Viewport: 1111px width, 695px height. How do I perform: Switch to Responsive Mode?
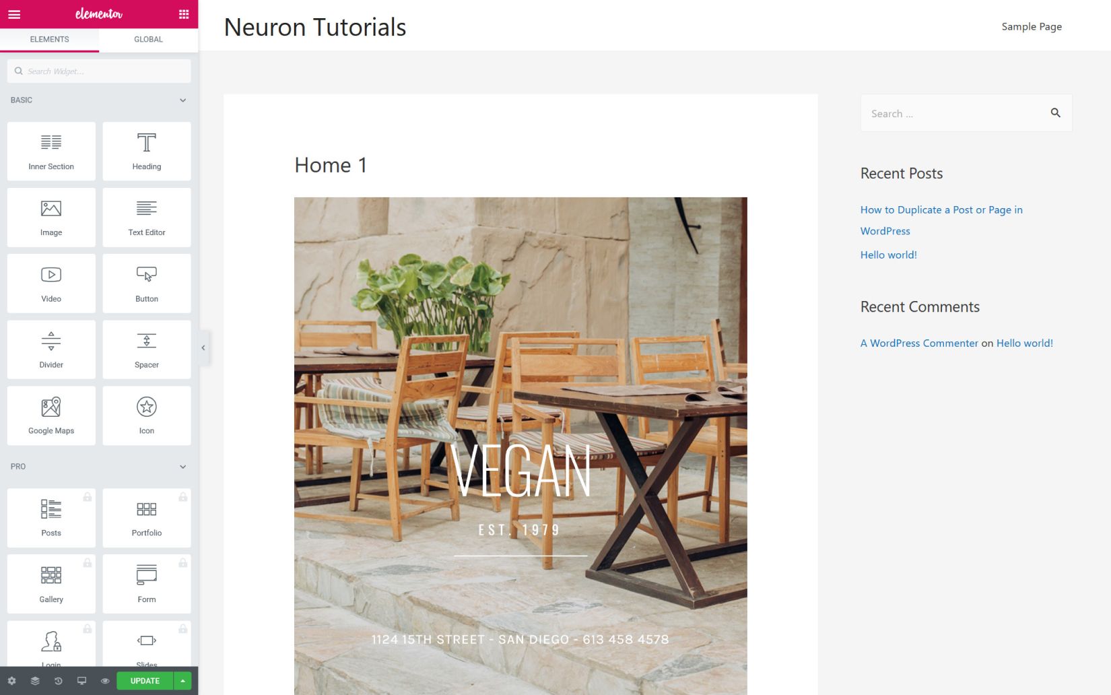coord(81,681)
